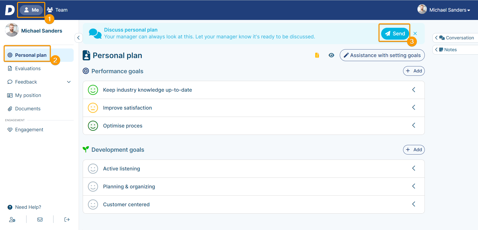
Task: Open the envelope messages icon
Action: tap(40, 219)
